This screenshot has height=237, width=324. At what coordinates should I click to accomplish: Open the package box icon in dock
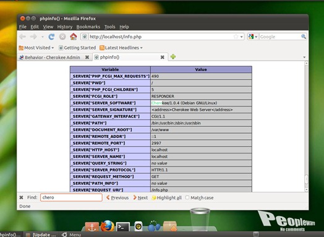170,226
